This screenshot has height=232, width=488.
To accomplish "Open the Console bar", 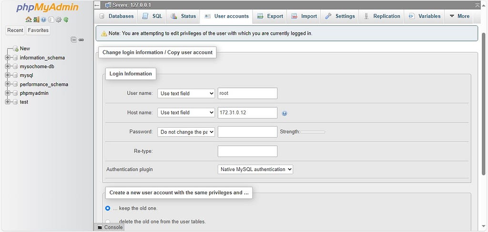I will pos(109,227).
